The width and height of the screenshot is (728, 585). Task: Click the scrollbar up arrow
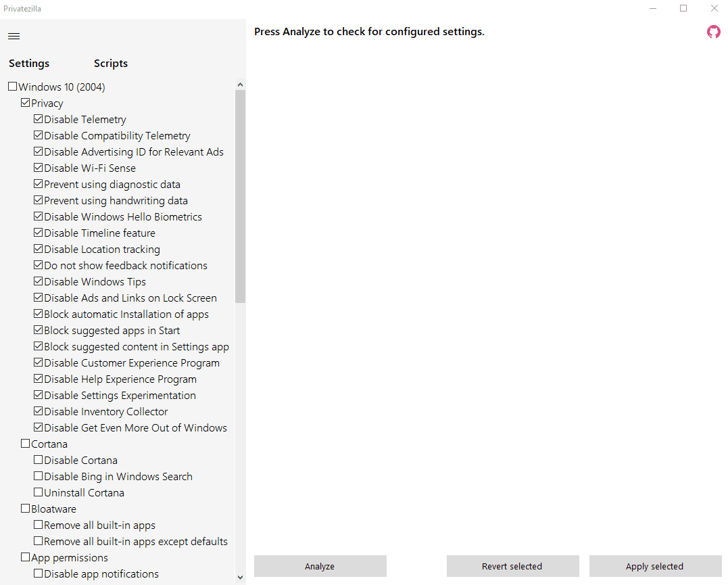240,85
